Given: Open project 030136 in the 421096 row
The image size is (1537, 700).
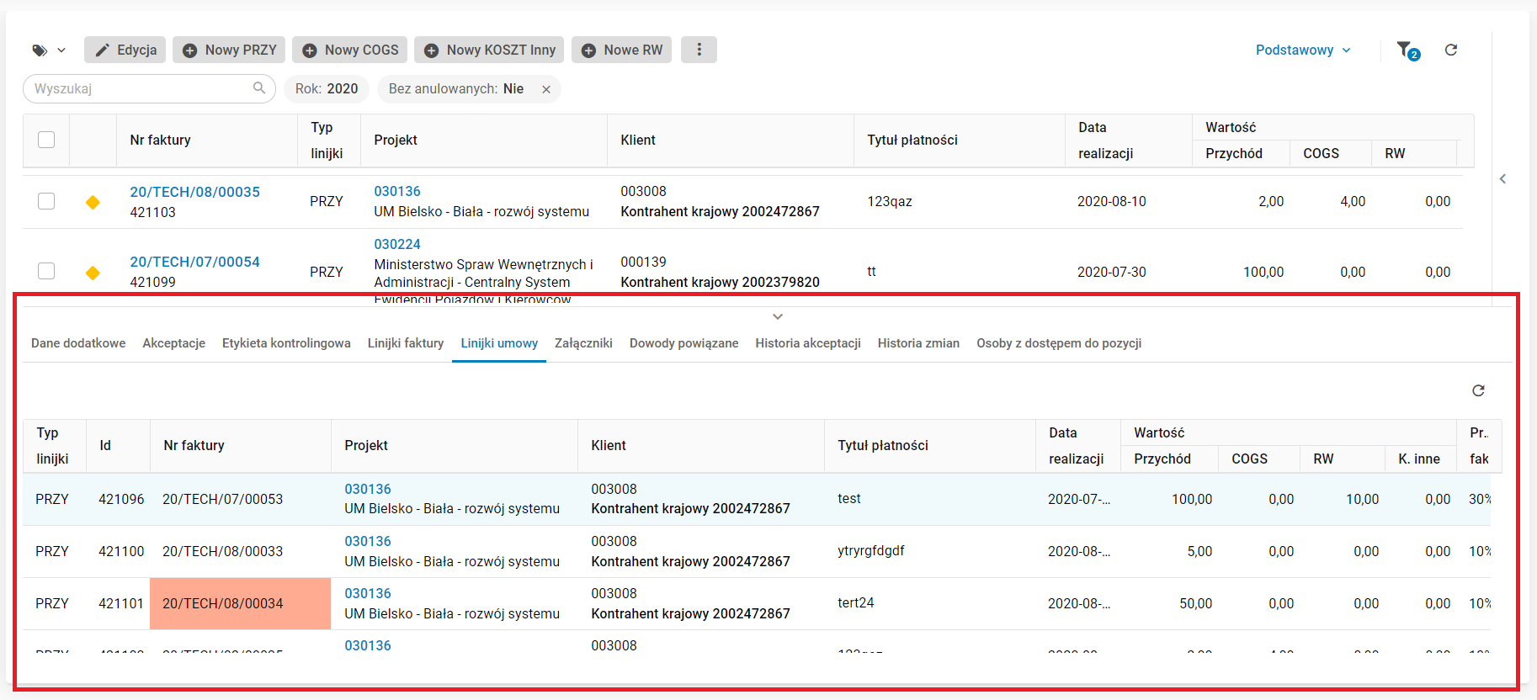Looking at the screenshot, I should (368, 489).
